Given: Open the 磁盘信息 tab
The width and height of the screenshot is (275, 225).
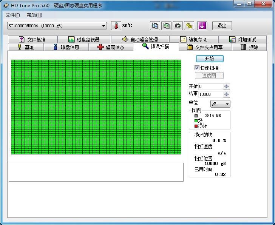Looking at the screenshot, I should 66,47.
